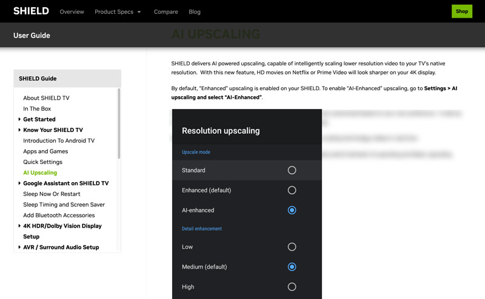Screen dimensions: 485x299
Task: Click the Standard option label text
Action: tap(193, 170)
